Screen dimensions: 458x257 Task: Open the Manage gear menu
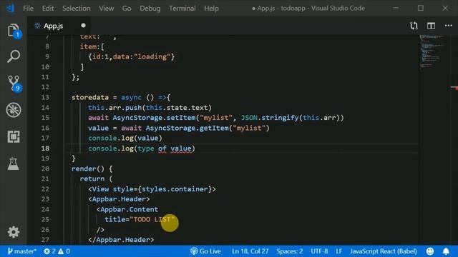[x=14, y=232]
